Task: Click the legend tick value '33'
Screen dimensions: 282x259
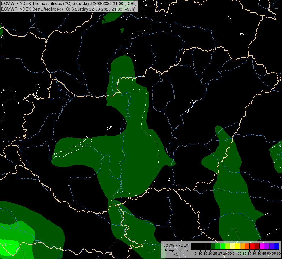Action: (240, 254)
